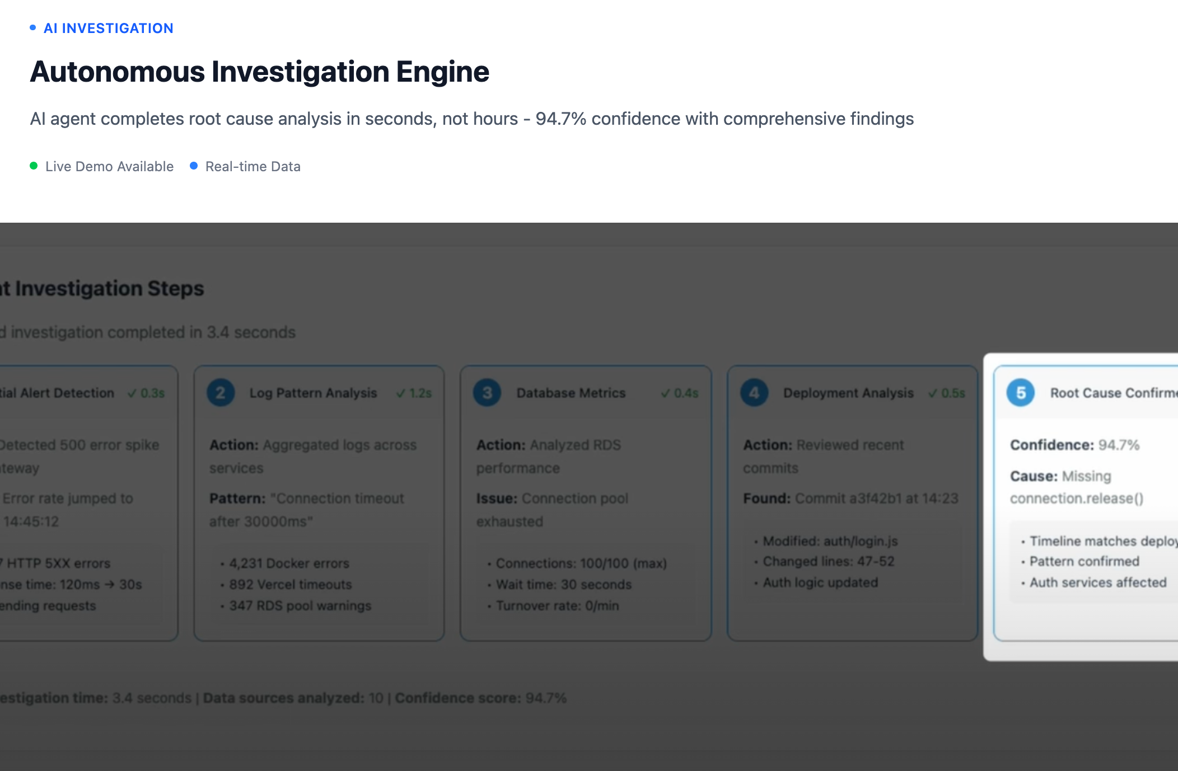Click Real-time Data label
1178x771 pixels.
tap(253, 166)
